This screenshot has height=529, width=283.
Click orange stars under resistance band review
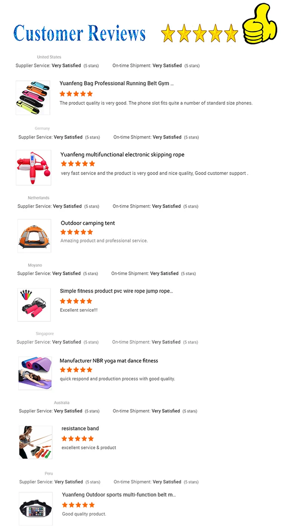[x=78, y=439]
